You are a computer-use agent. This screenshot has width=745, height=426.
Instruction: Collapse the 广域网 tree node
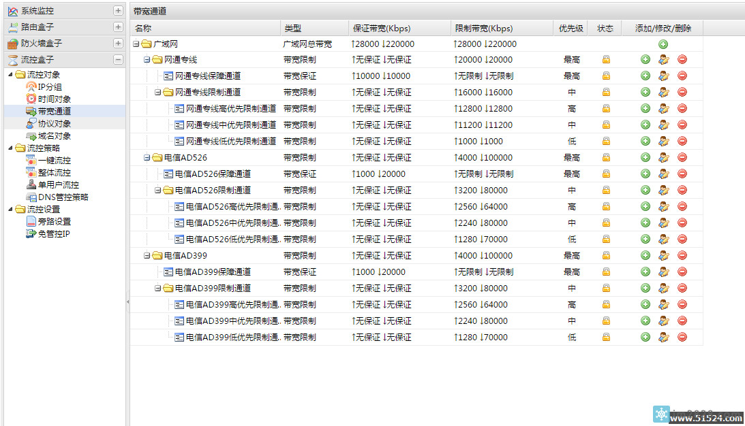pos(136,44)
